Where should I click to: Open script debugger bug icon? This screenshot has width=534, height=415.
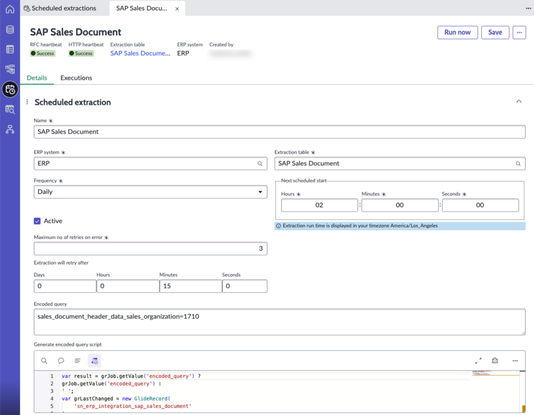(x=495, y=360)
